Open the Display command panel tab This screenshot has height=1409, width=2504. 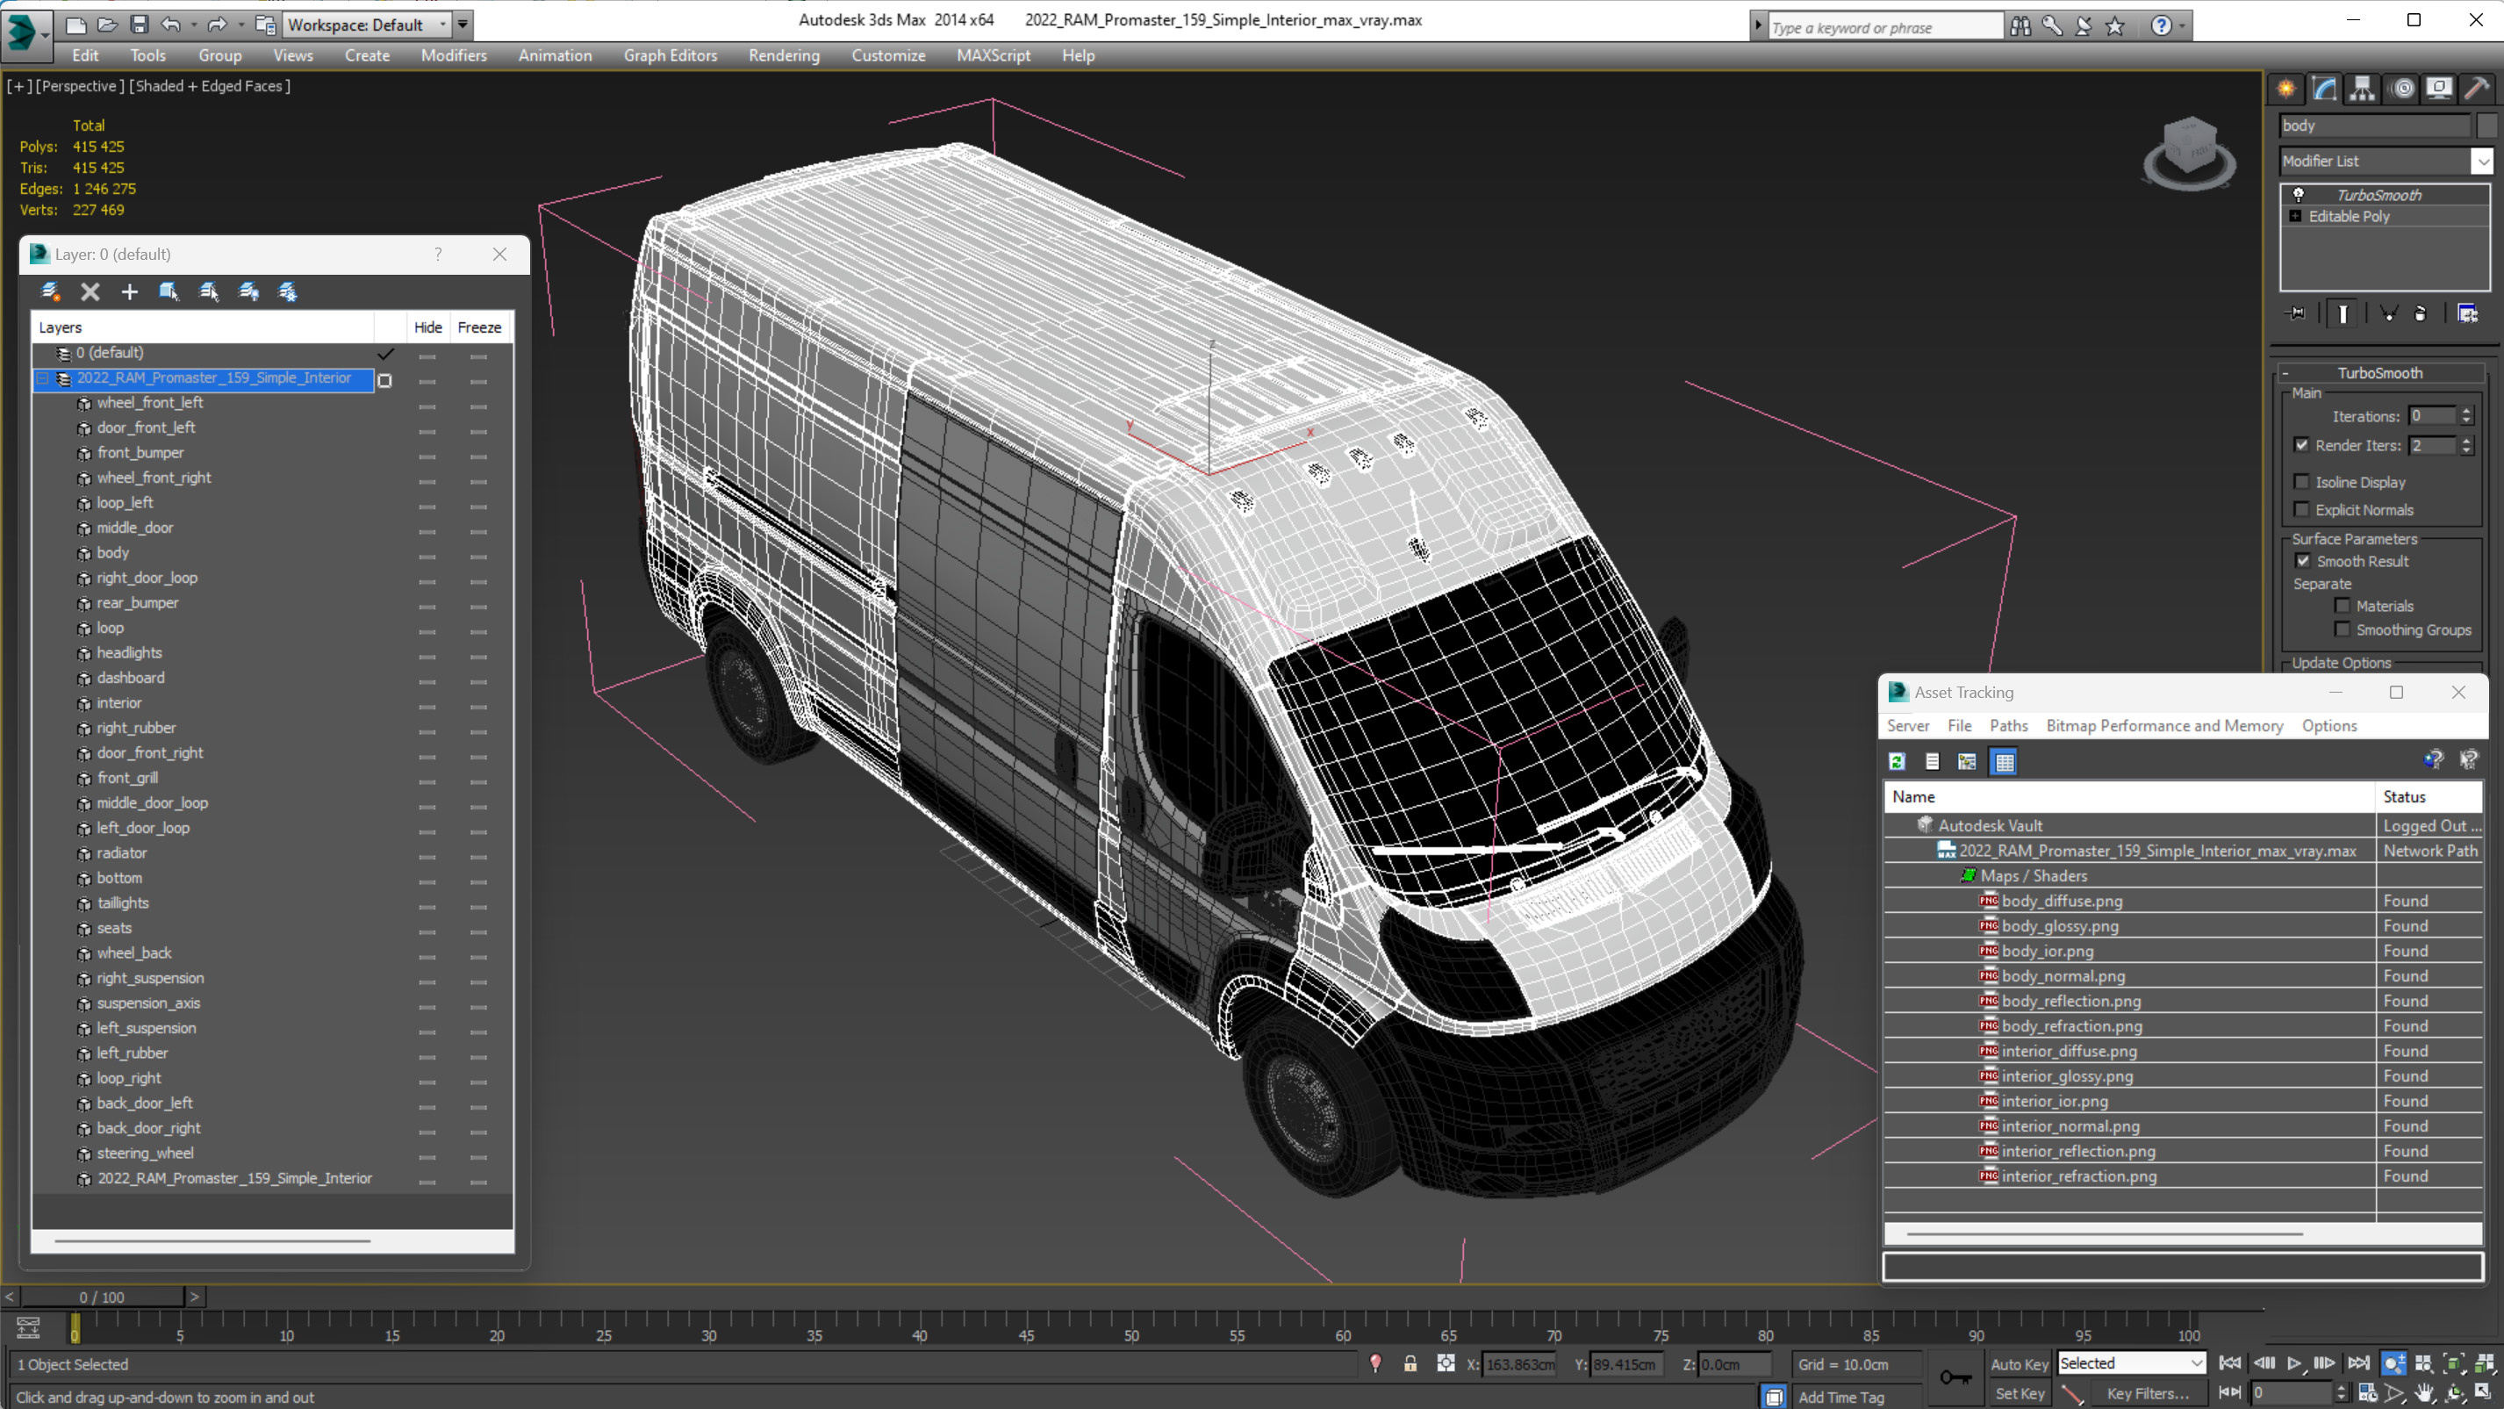tap(2439, 90)
